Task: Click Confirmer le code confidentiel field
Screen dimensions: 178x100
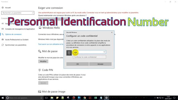Action: pyautogui.click(x=90, y=57)
